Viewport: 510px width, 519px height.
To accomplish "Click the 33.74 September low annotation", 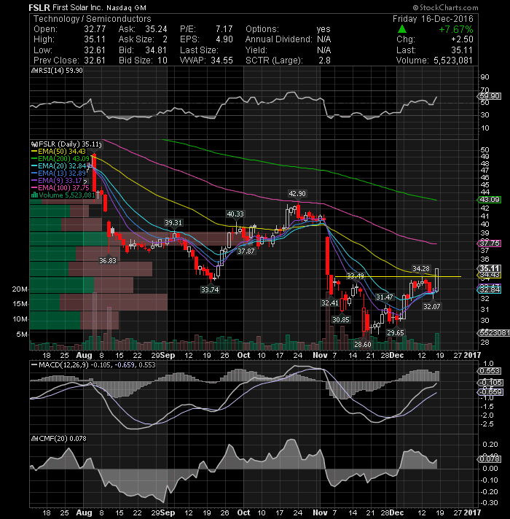I will pyautogui.click(x=210, y=289).
